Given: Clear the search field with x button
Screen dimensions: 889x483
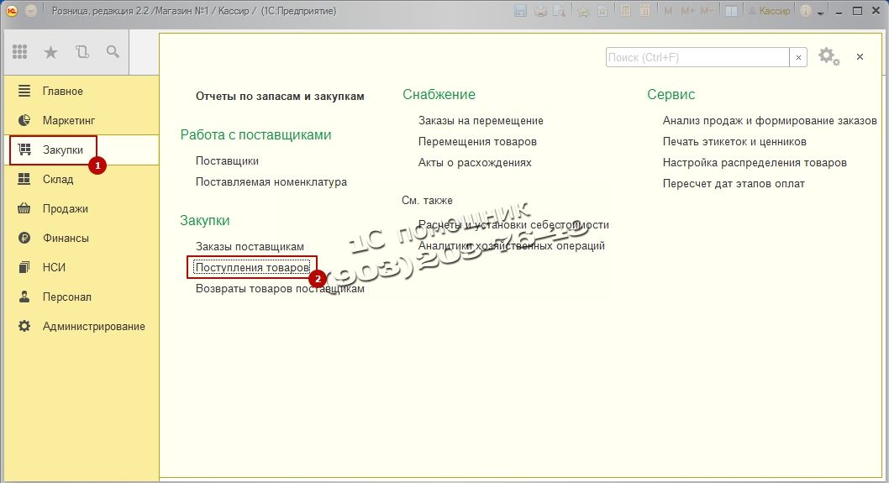Looking at the screenshot, I should point(799,57).
